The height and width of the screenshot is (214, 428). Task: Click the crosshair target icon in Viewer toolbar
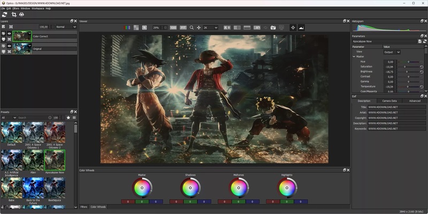293,28
